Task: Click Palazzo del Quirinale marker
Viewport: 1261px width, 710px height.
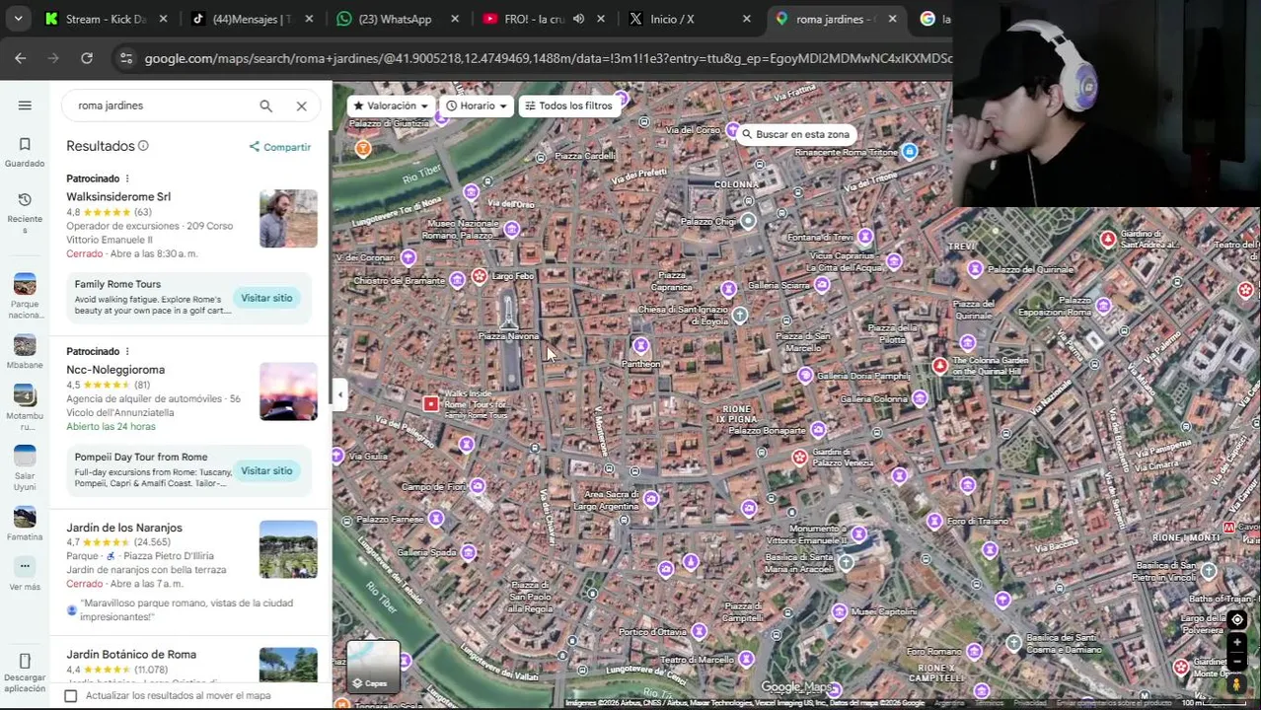Action: pos(975,268)
